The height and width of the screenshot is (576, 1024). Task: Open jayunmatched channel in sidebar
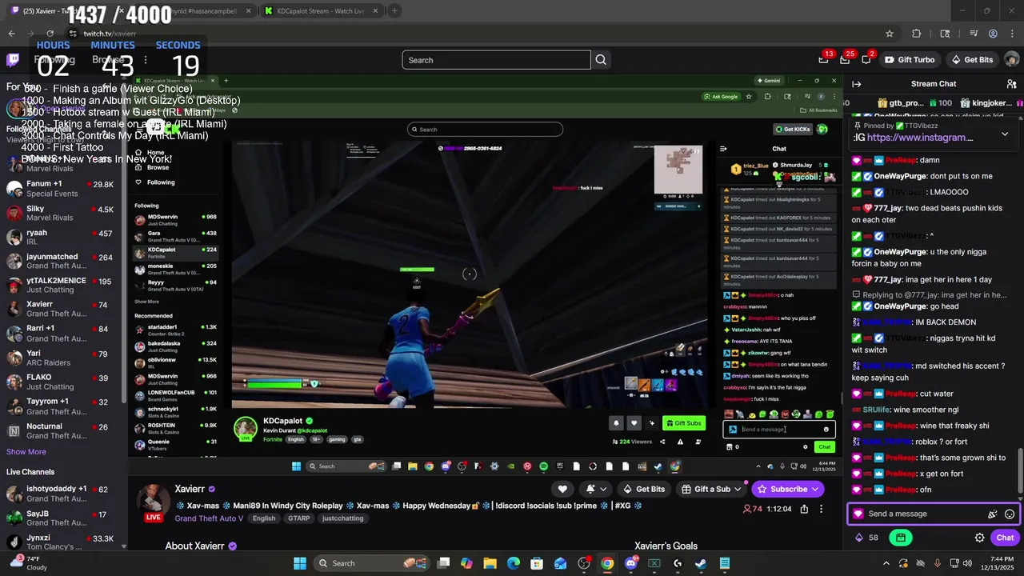(62, 262)
